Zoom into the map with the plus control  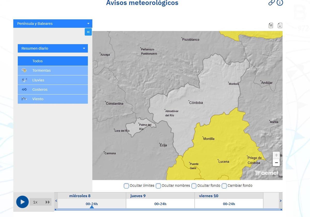pyautogui.click(x=276, y=155)
